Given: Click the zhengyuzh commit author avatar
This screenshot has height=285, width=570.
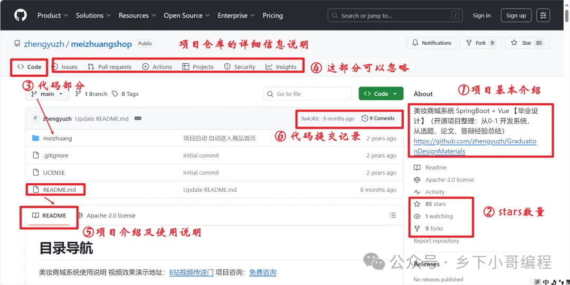Looking at the screenshot, I should pyautogui.click(x=35, y=119).
